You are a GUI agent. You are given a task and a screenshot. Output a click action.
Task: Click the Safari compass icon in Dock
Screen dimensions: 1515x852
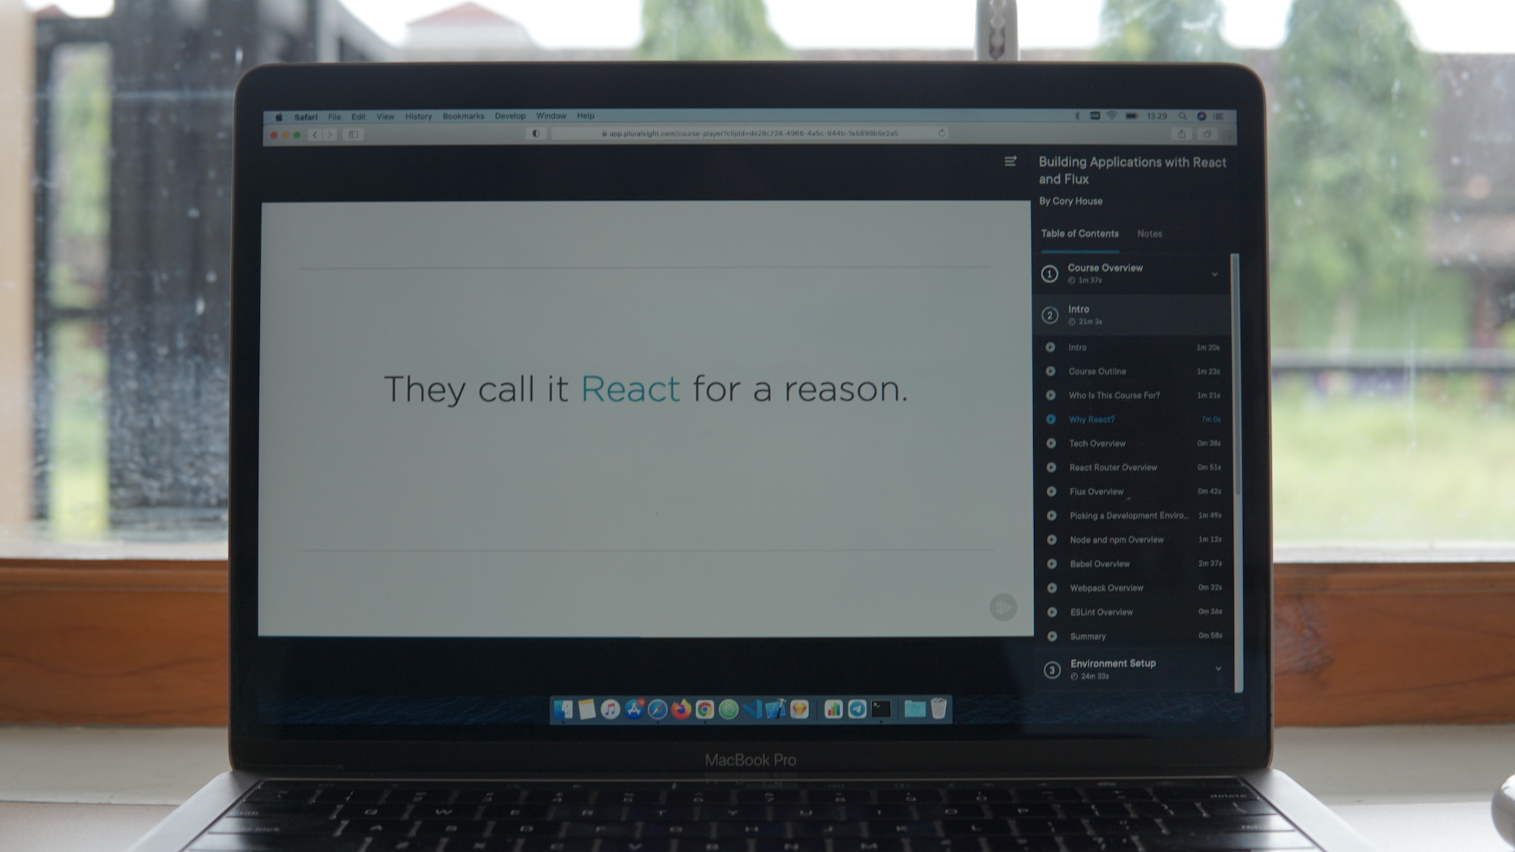[658, 709]
